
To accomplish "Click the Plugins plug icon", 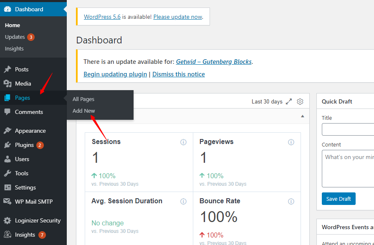I will tap(8, 145).
